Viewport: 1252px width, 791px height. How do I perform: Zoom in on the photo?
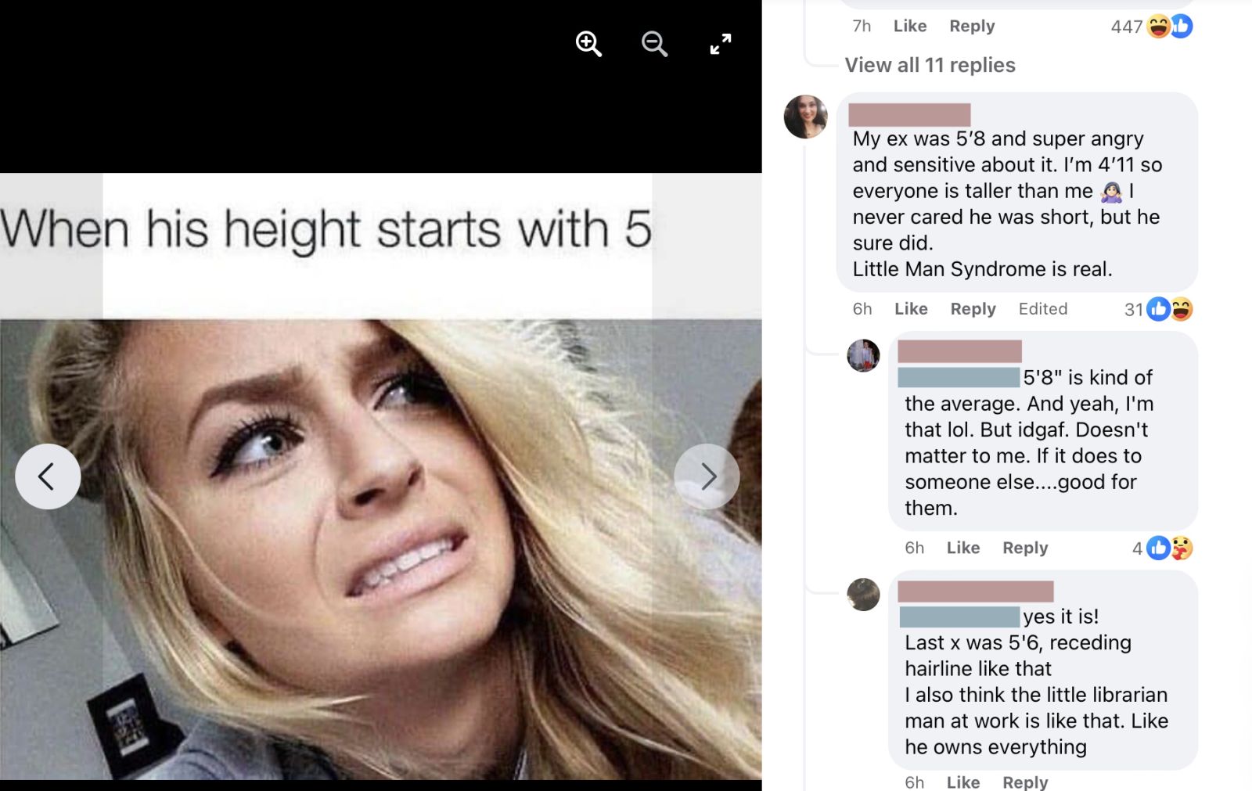coord(588,44)
